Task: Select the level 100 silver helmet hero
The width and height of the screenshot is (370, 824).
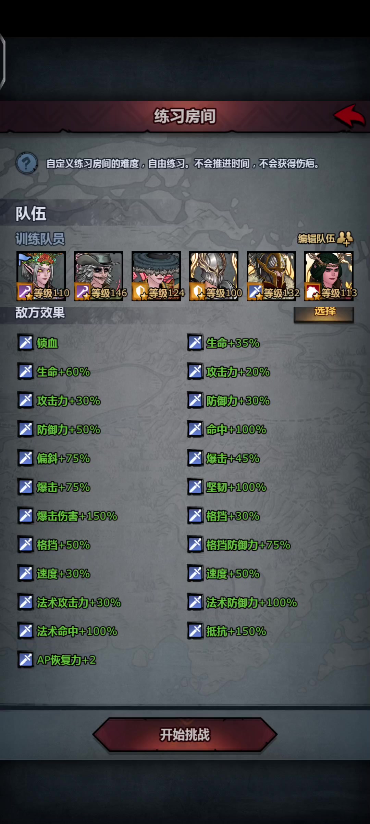Action: pyautogui.click(x=214, y=276)
